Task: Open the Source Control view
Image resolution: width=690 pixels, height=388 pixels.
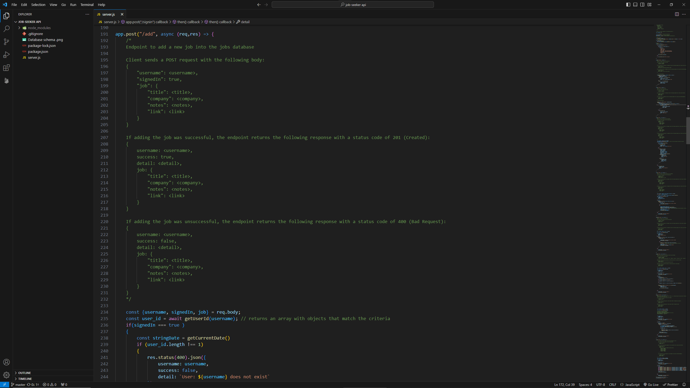Action: pos(6,42)
